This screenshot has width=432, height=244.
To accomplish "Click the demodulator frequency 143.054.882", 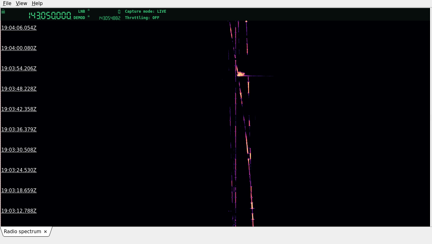I will tap(110, 18).
